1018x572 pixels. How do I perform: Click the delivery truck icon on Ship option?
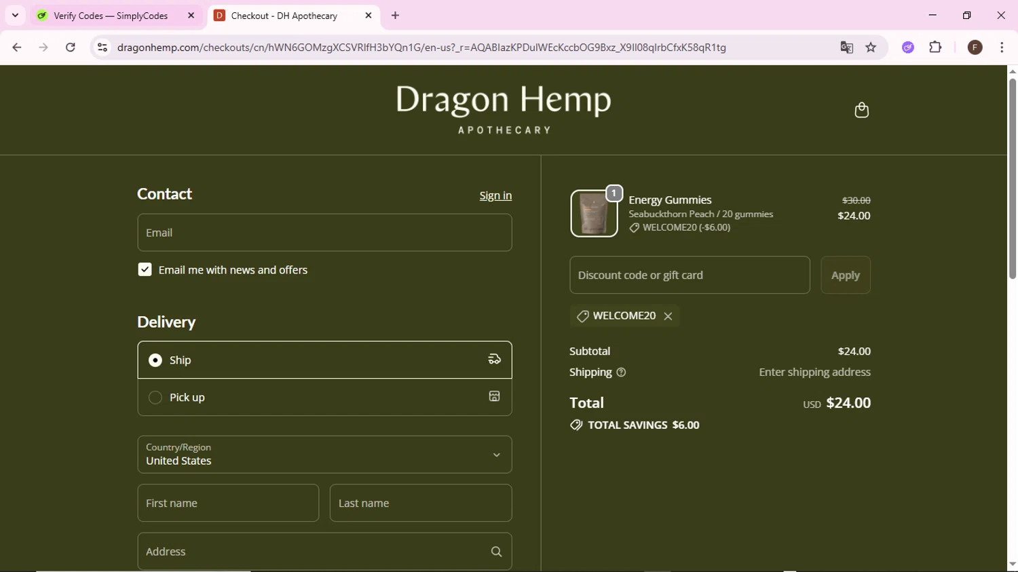coord(494,360)
